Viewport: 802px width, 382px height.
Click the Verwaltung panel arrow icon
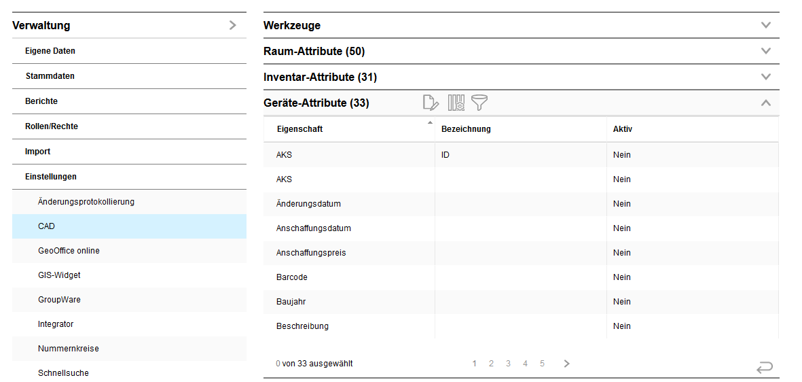[x=233, y=26]
